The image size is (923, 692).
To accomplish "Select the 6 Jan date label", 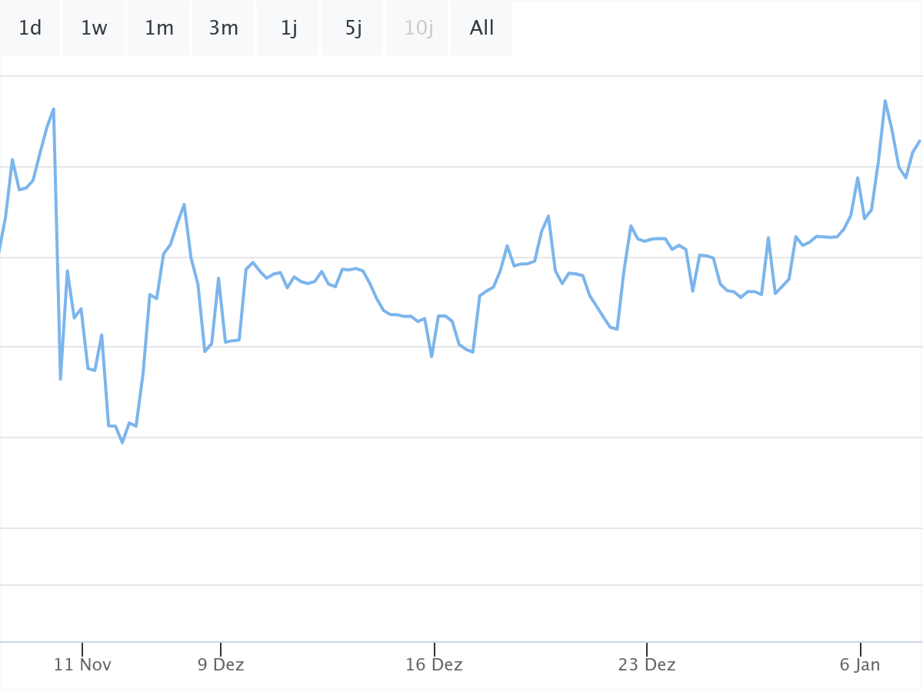I will [x=860, y=664].
